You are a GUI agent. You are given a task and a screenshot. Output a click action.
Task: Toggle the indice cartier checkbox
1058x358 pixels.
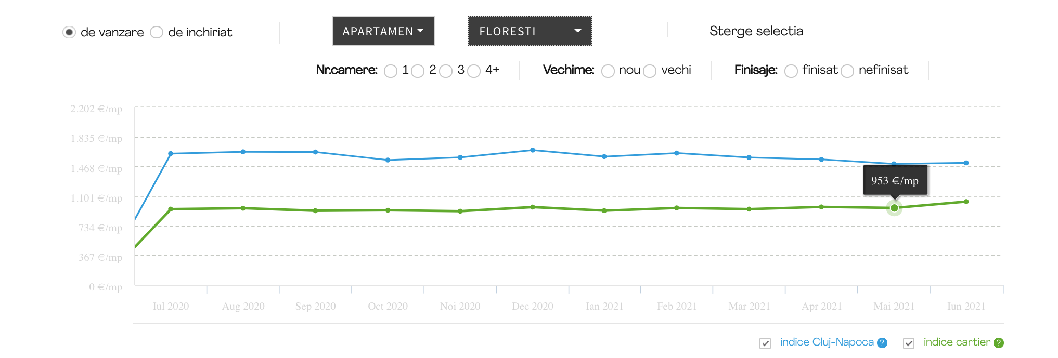click(x=909, y=343)
